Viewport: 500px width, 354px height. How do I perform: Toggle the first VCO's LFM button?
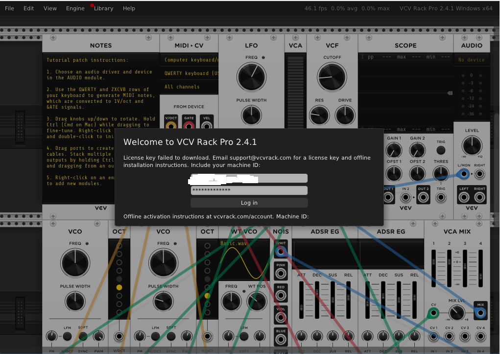[67, 336]
